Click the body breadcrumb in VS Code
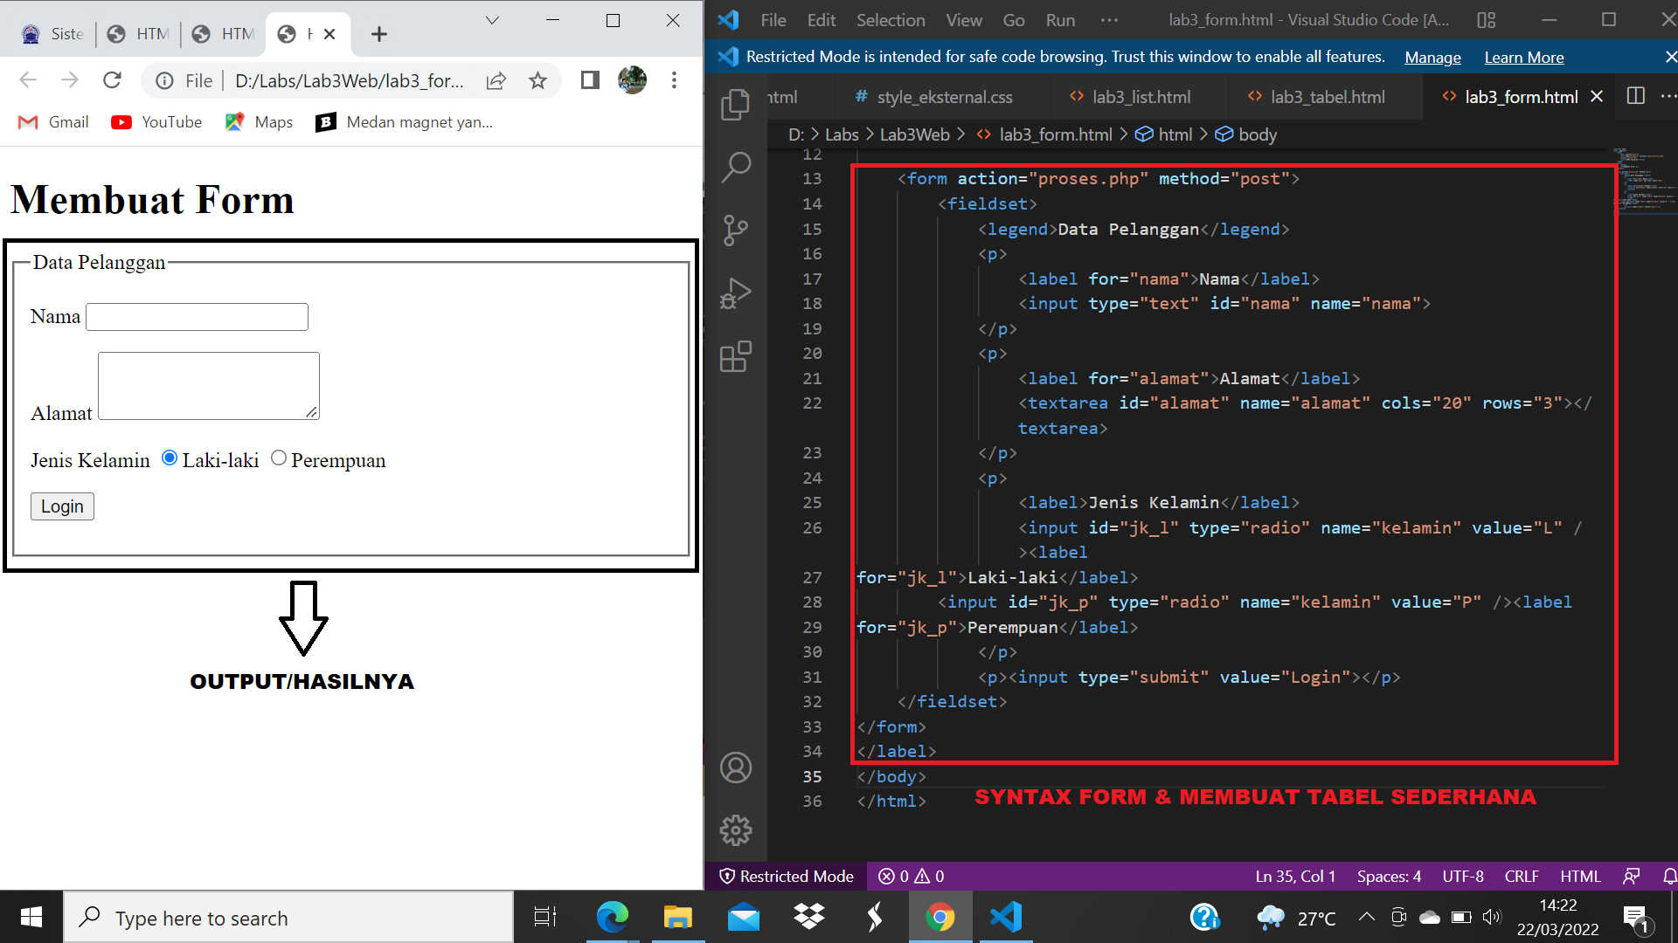This screenshot has width=1678, height=943. click(x=1257, y=134)
